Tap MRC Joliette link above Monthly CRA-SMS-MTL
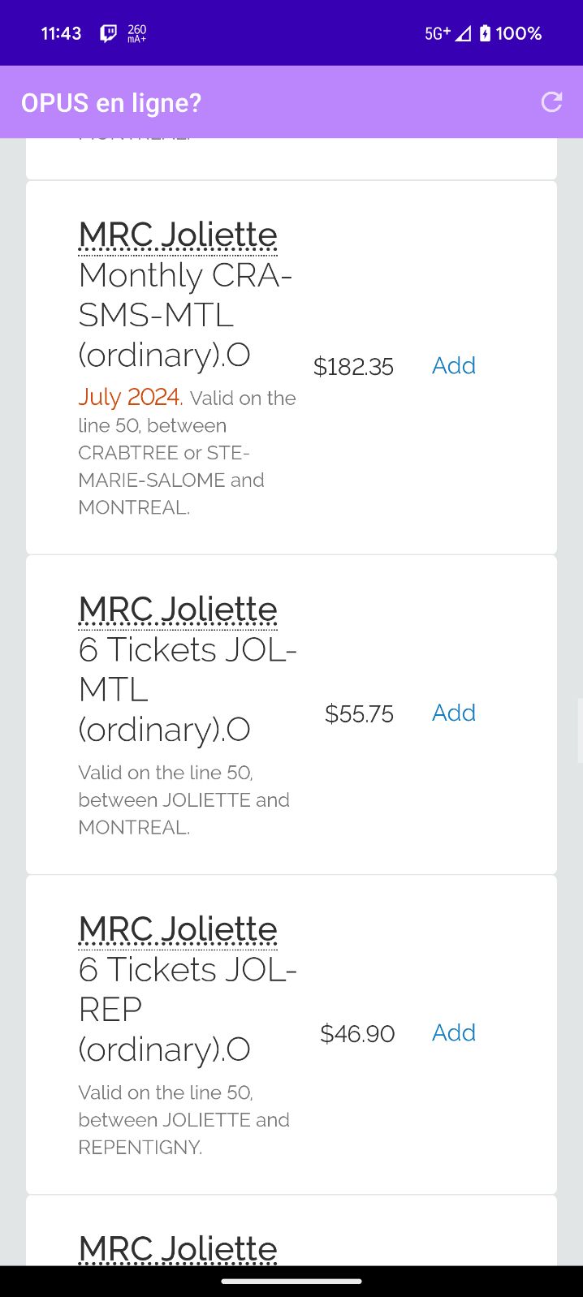 click(178, 235)
